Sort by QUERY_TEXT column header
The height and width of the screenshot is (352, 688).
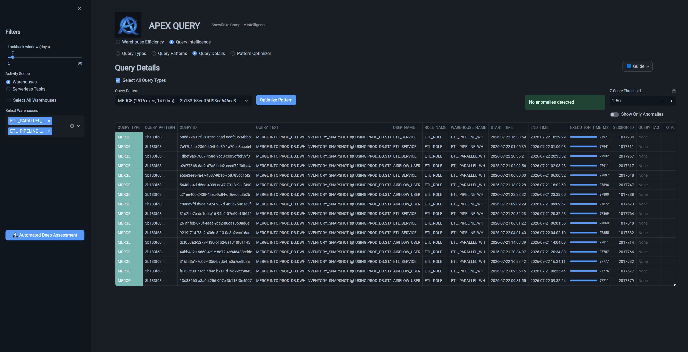(322, 128)
